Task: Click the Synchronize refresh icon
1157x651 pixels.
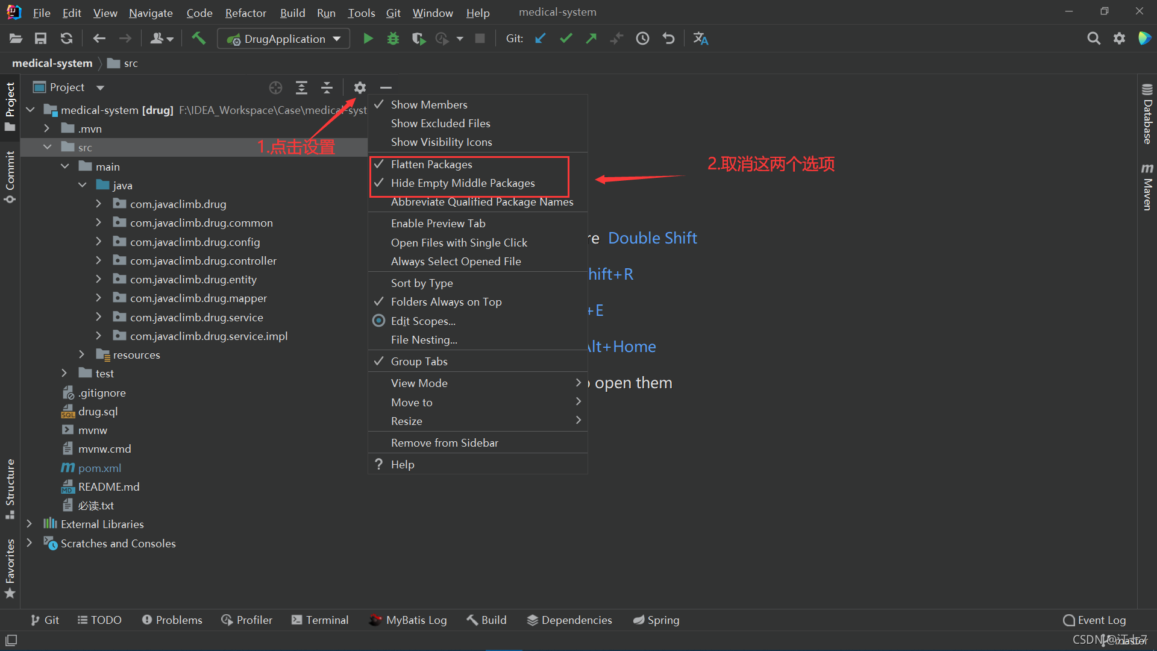Action: (x=66, y=39)
